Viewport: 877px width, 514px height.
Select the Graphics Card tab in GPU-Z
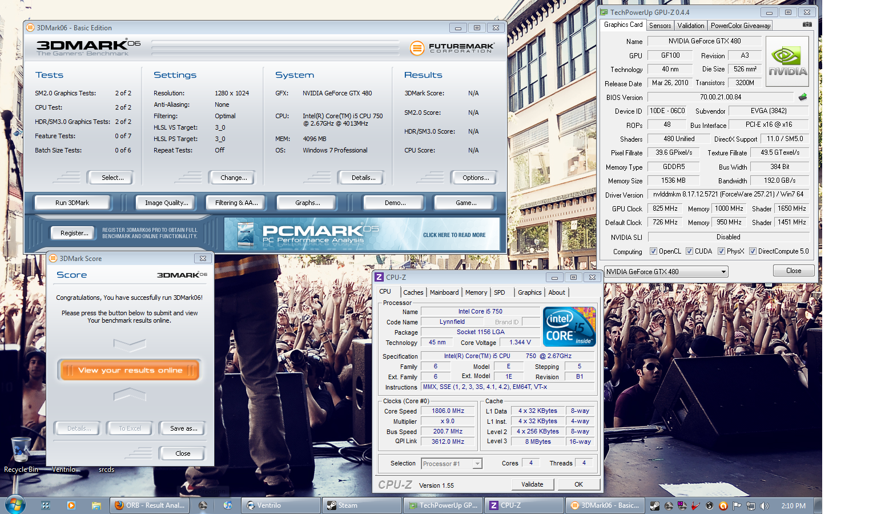coord(623,25)
